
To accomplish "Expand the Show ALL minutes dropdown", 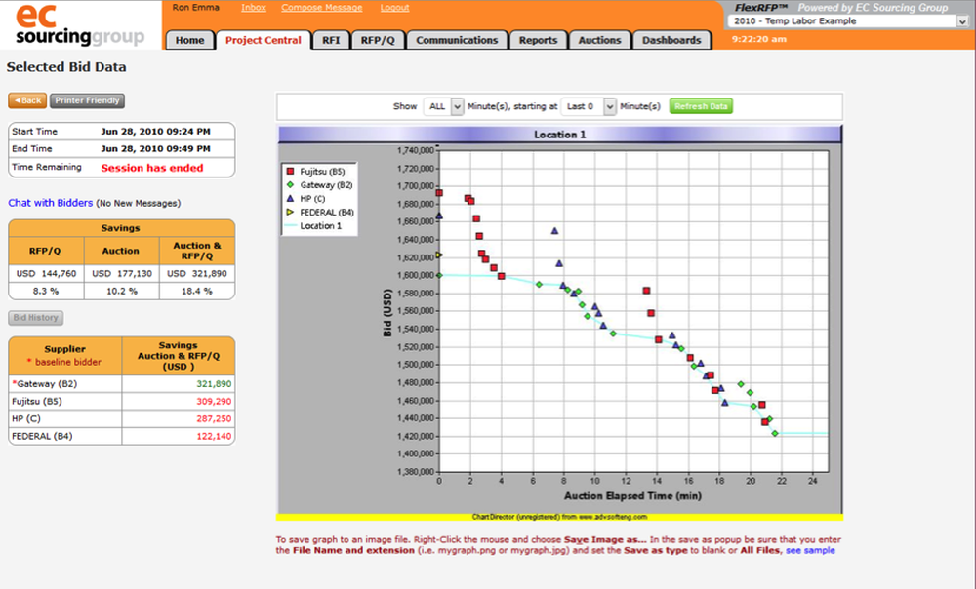I will pos(443,107).
